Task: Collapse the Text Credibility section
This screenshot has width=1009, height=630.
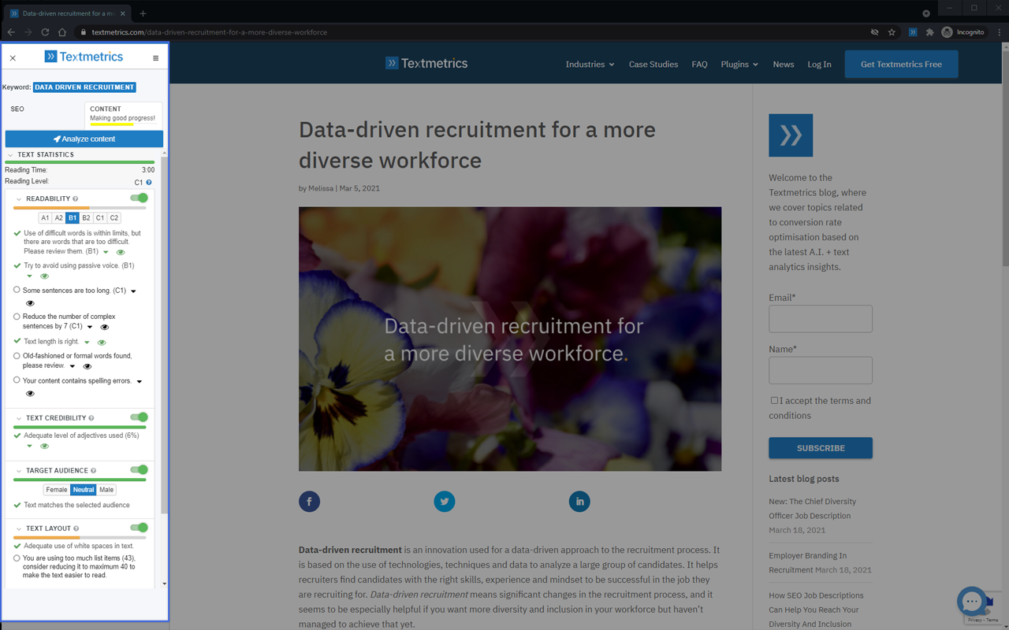Action: (19, 418)
